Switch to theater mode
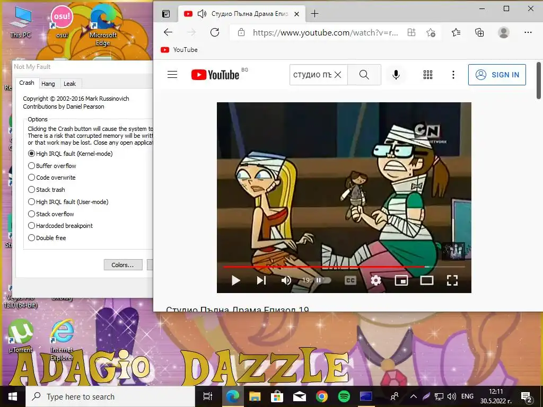Screen dimensions: 543x407 (x=427, y=280)
